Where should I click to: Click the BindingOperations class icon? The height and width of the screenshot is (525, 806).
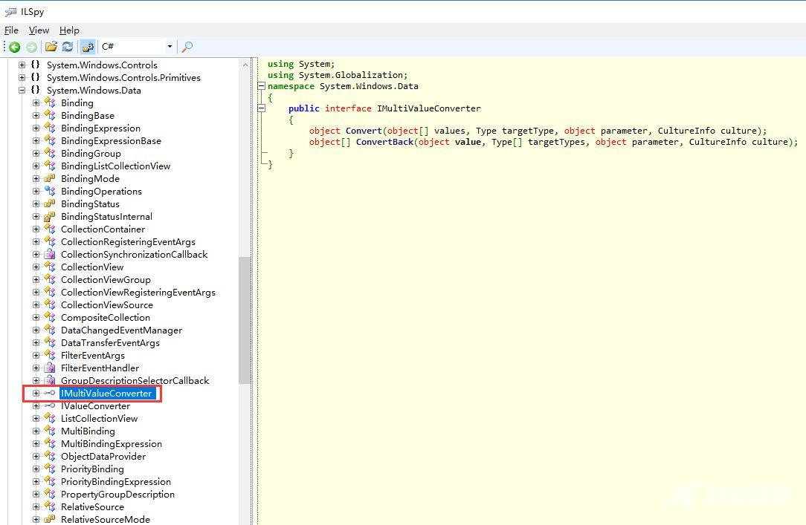click(x=50, y=192)
